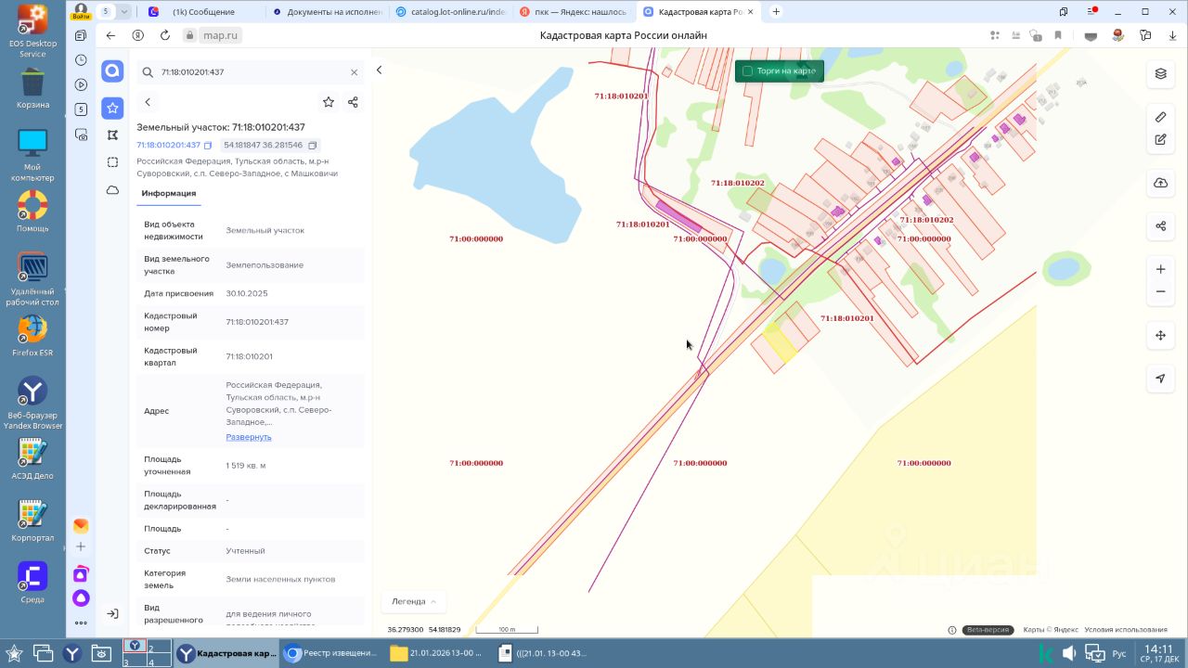Screen dimensions: 1188x668
Task: Zoom in the map with plus button
Action: (x=1160, y=269)
